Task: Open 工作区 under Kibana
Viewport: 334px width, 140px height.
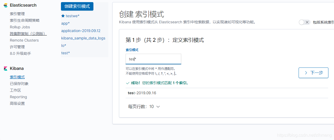Action: 15,90
